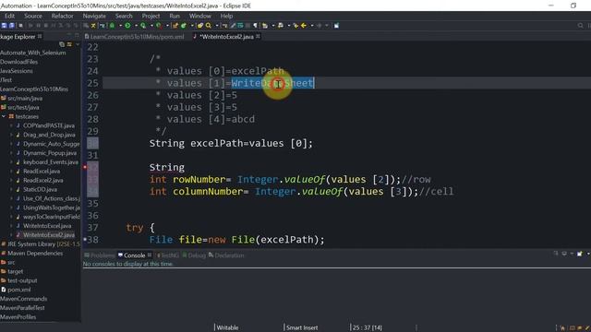
Task: Open the Project menu
Action: 151,16
